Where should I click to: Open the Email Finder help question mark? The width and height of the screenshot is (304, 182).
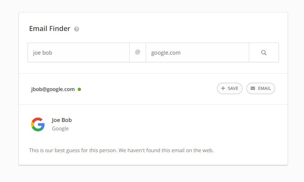point(77,29)
